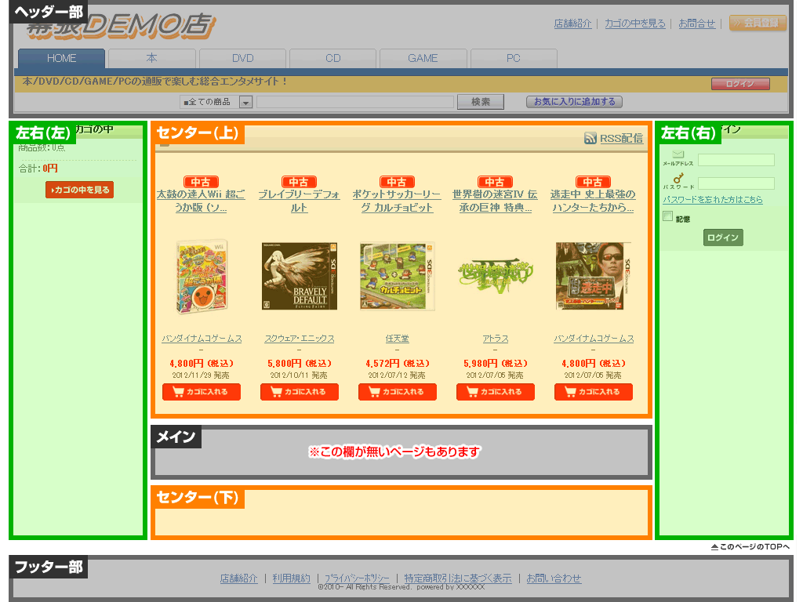803x602 pixels.
Task: Switch to the 本 tab
Action: click(151, 58)
